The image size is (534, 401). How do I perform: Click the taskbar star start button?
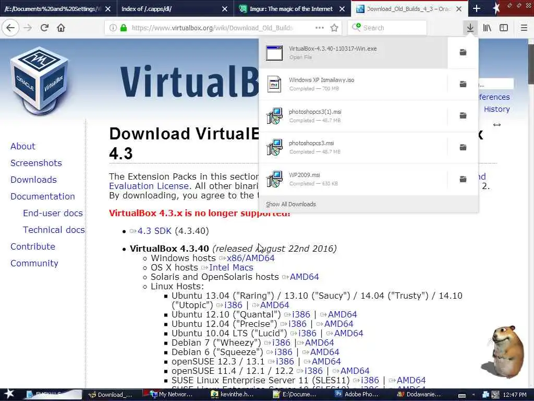[9, 395]
